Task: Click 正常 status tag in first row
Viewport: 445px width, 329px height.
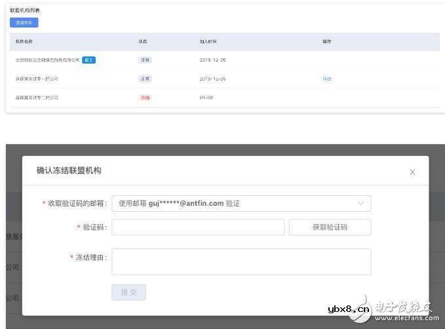Action: (145, 60)
